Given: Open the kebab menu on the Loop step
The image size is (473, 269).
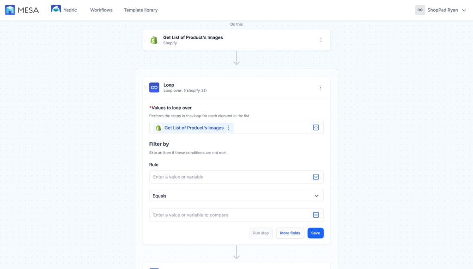Looking at the screenshot, I should pyautogui.click(x=321, y=87).
